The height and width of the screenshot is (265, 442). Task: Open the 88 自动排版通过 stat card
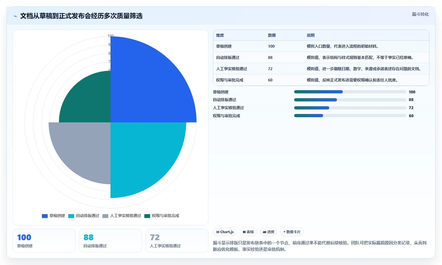(x=110, y=241)
